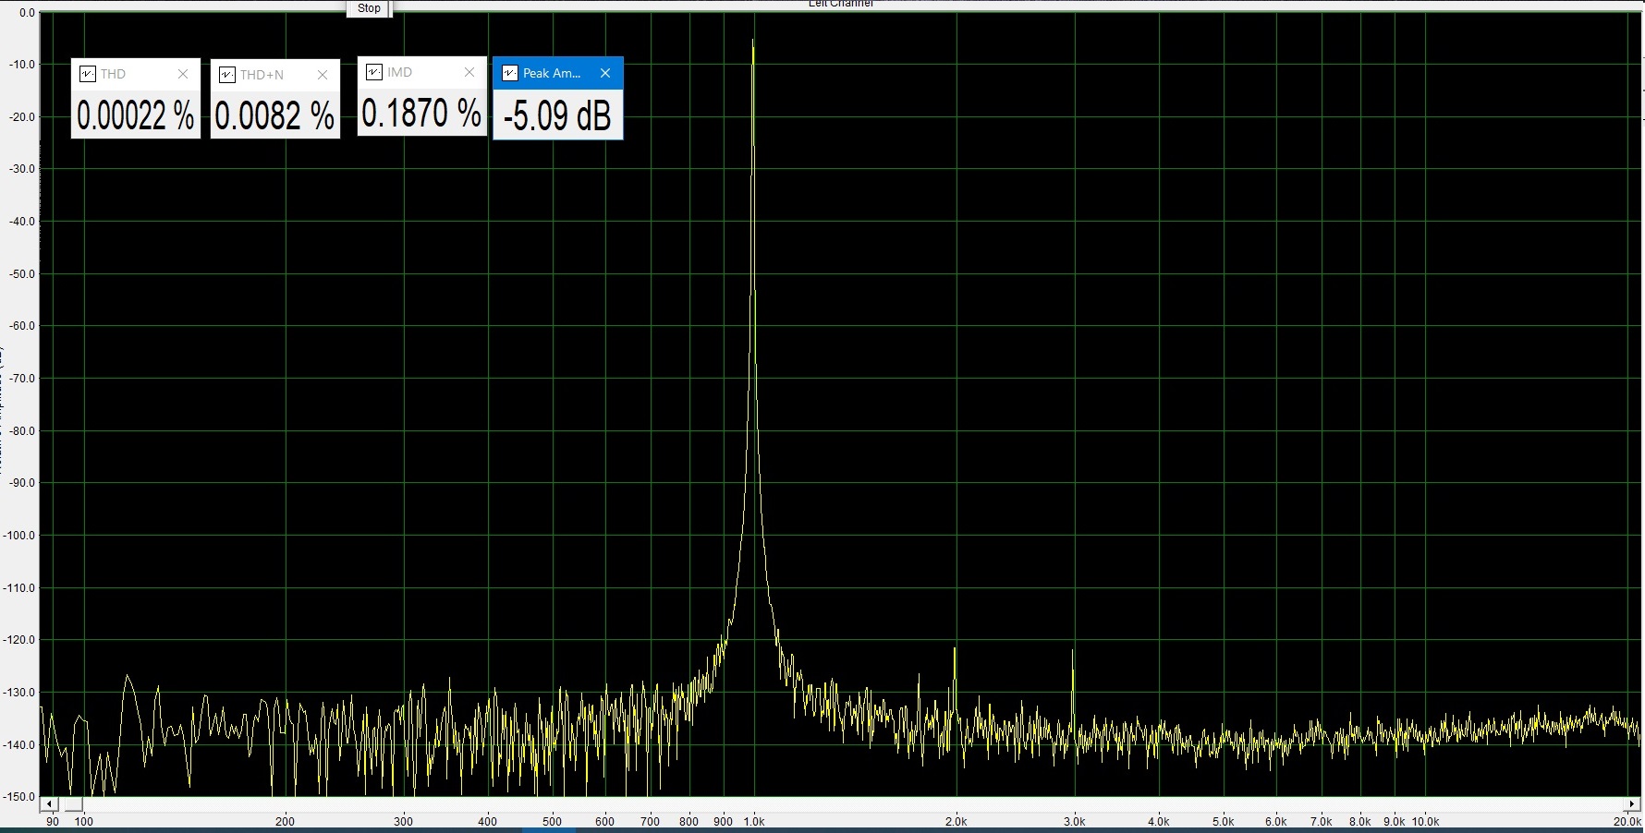Click the horizontal scrollbar left arrow
1645x833 pixels.
pyautogui.click(x=49, y=804)
